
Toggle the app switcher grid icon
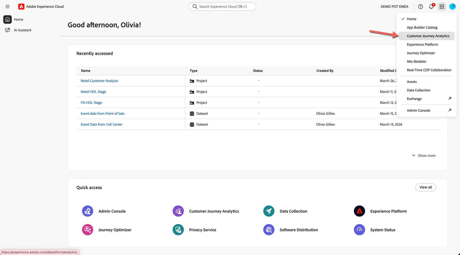click(442, 7)
